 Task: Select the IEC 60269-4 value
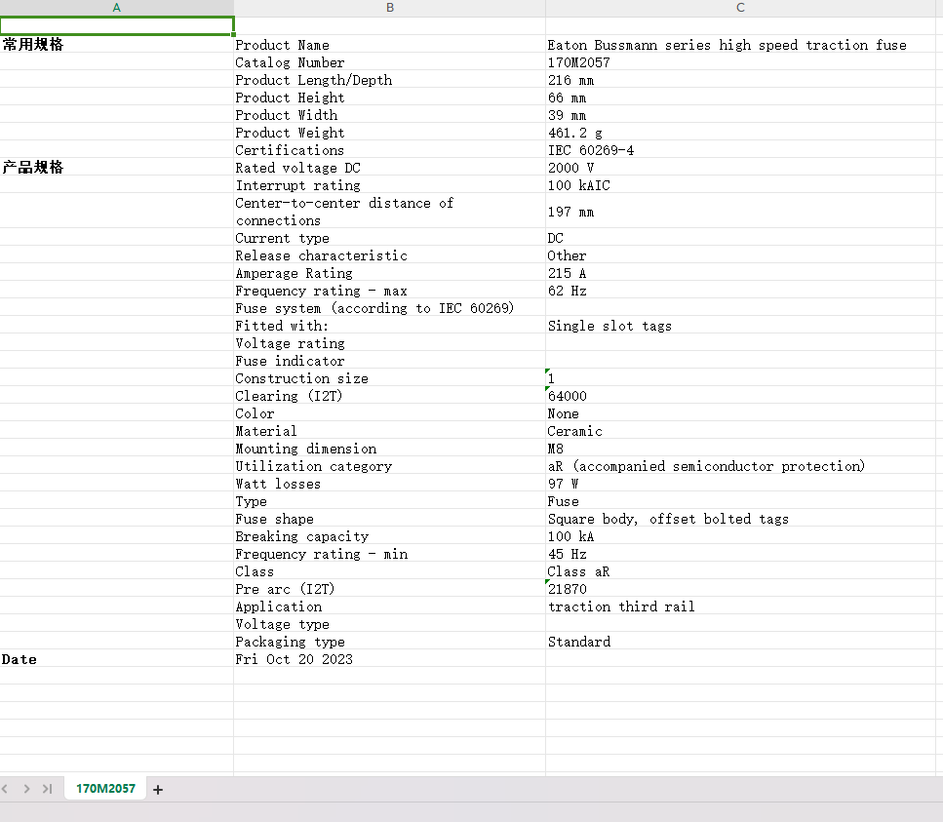[x=740, y=150]
